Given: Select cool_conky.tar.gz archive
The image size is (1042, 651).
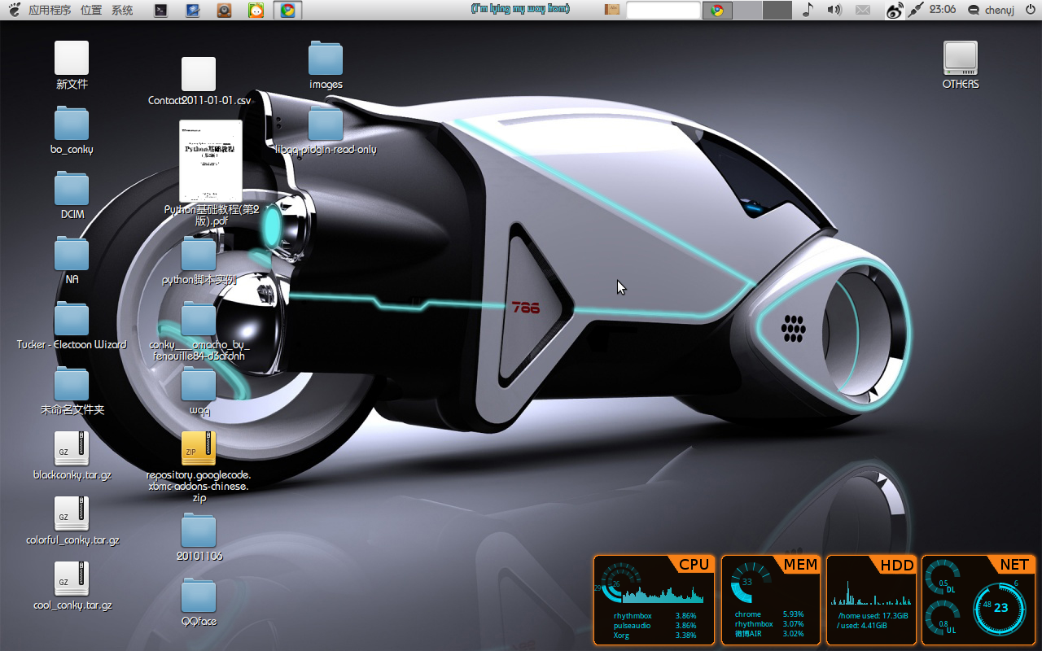Looking at the screenshot, I should click(72, 586).
